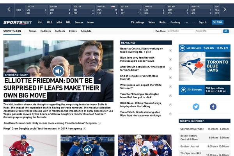Click arrow icon beside Drouin acquisition headline
This screenshot has width=234, height=156.
click(170, 69)
